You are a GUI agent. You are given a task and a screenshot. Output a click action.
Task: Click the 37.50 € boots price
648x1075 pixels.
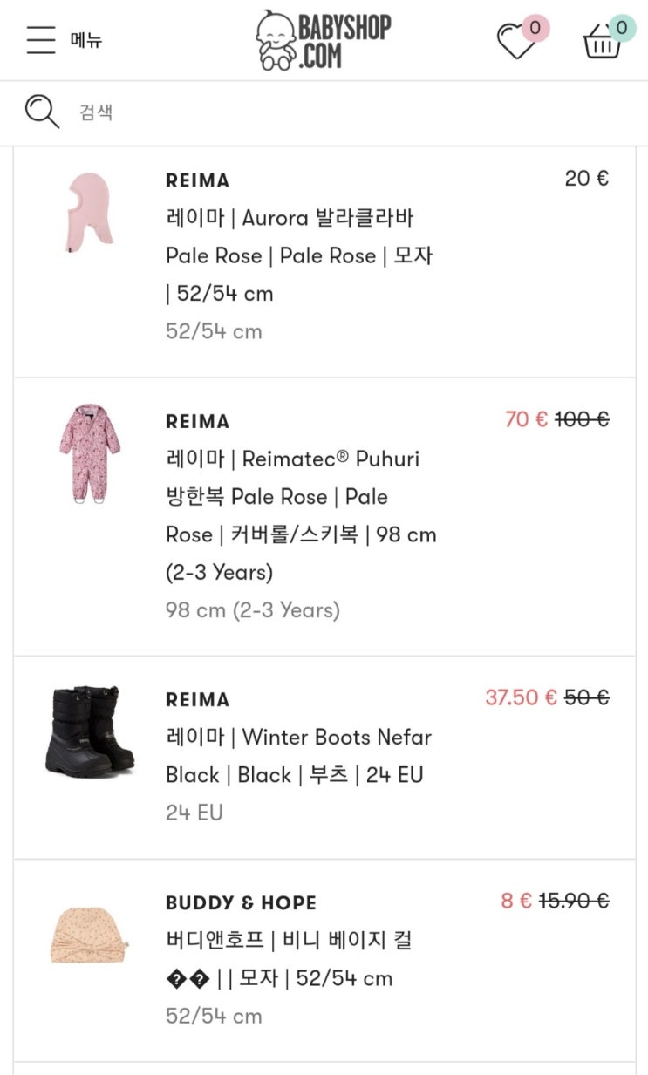(x=521, y=697)
